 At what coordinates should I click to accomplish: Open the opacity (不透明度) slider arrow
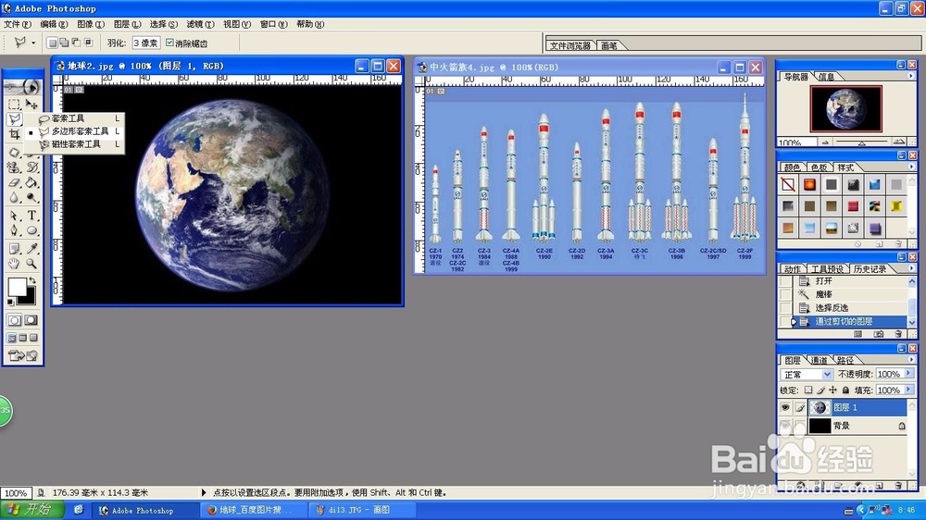[x=908, y=374]
